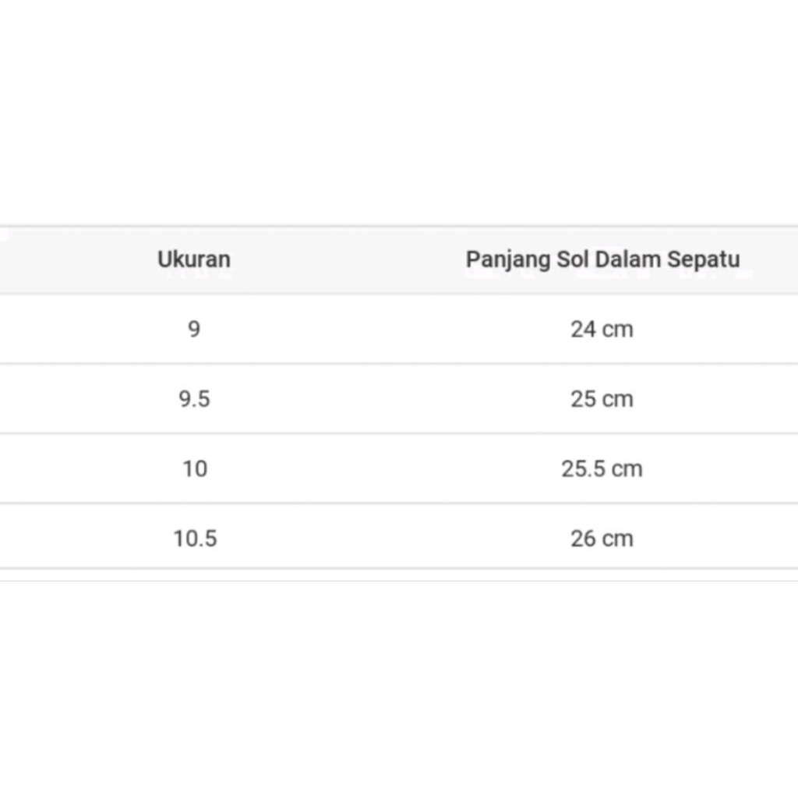Click the 25 cm insole length cell
The image size is (798, 798).
[602, 399]
